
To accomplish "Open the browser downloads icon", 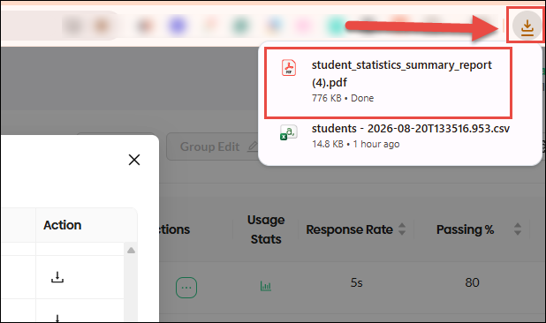I will 527,26.
